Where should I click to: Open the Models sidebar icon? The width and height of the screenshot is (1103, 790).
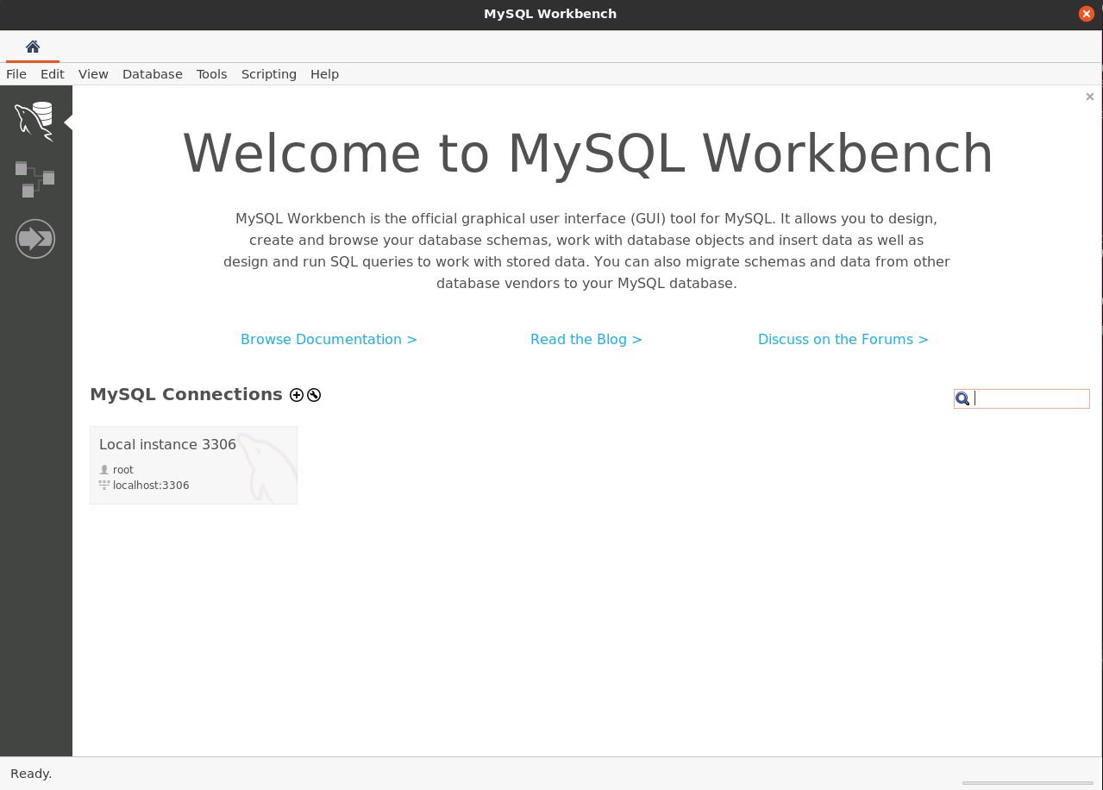click(34, 179)
